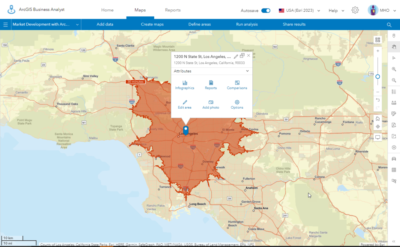Screen dimensions: 400x247
Task: Close the 1200 N State St popup
Action: (248, 55)
